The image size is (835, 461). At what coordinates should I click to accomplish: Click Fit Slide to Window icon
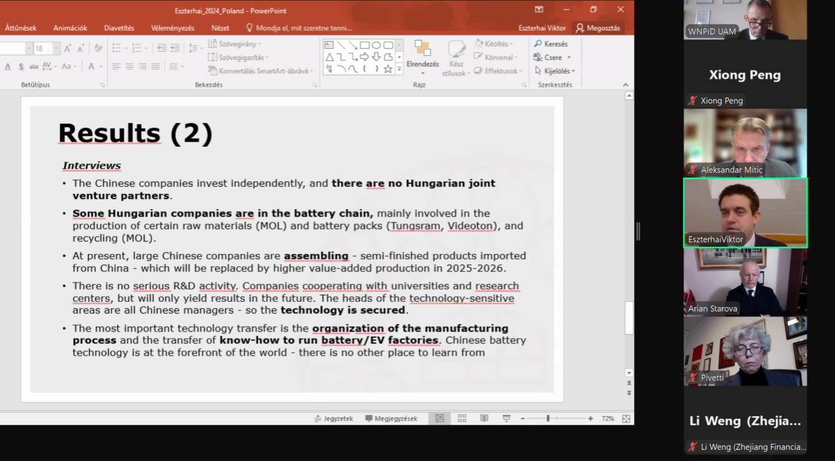coord(626,418)
